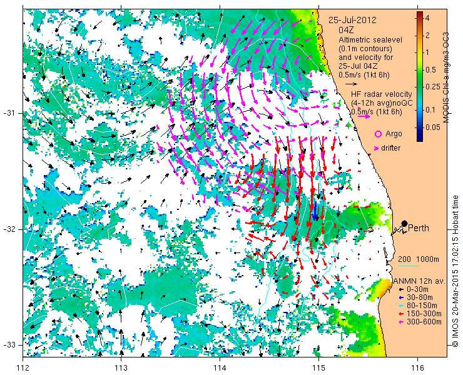Click longitude axis label '113'
463x375 pixels.
point(121,367)
